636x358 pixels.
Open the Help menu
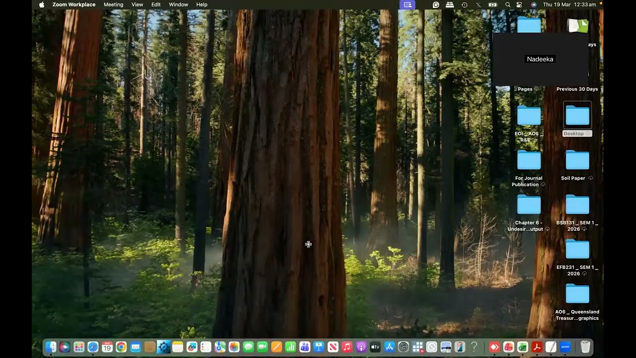(x=202, y=4)
